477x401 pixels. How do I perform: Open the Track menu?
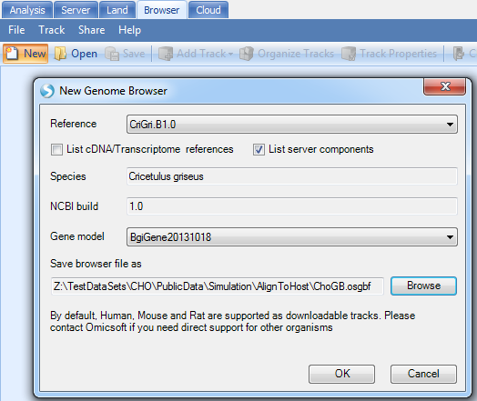tap(51, 30)
